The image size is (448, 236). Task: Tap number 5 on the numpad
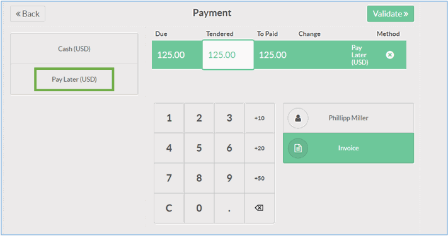pyautogui.click(x=199, y=148)
